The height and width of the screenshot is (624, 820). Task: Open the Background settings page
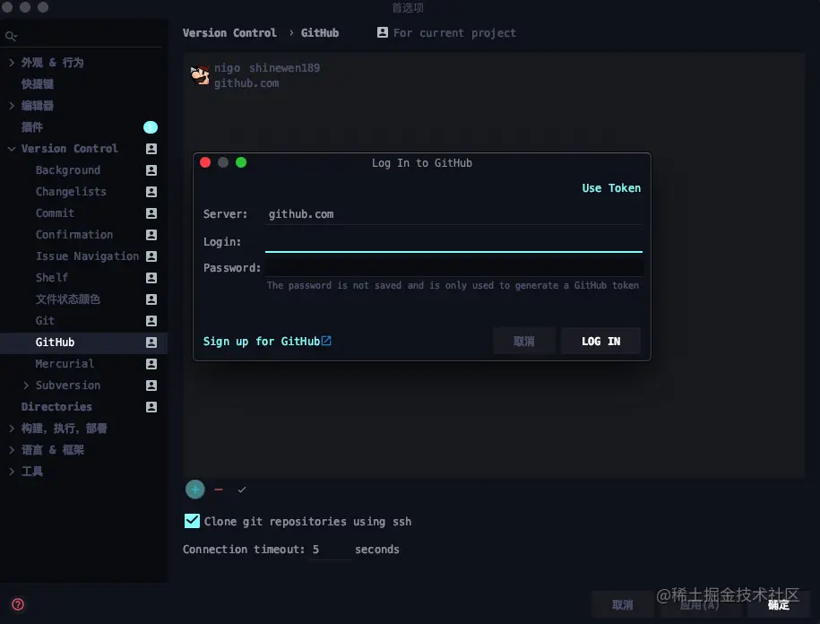[x=68, y=170]
